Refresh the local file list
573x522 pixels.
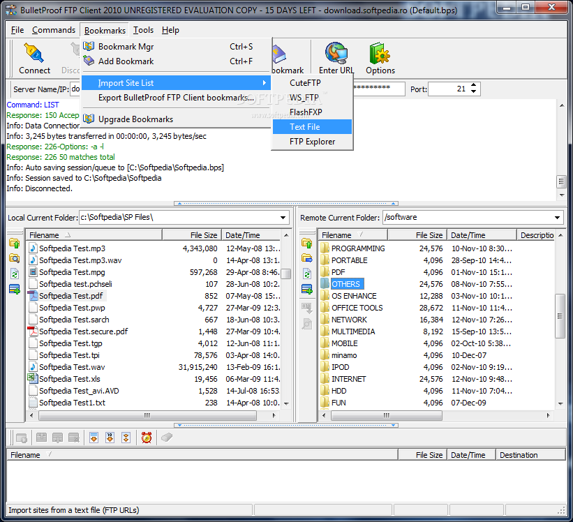pyautogui.click(x=14, y=274)
